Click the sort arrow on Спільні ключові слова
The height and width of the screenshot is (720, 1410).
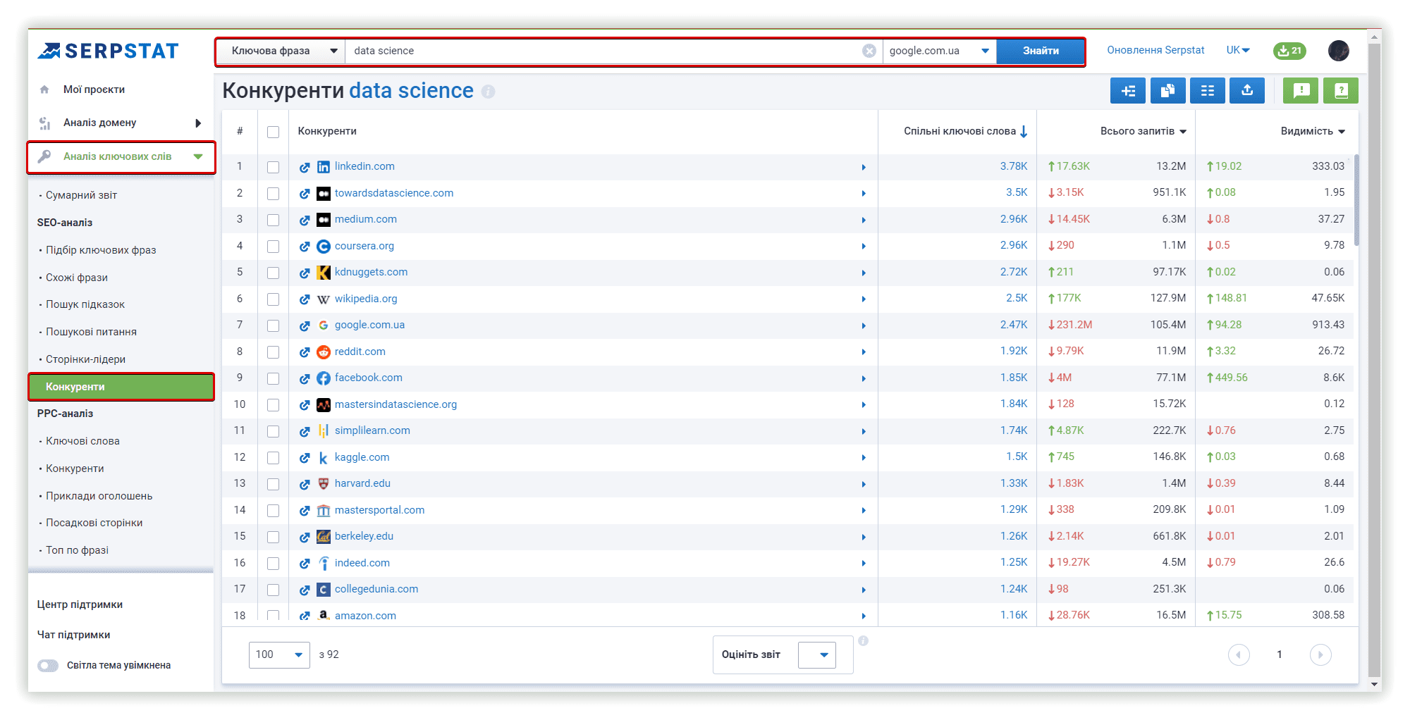tap(1024, 131)
